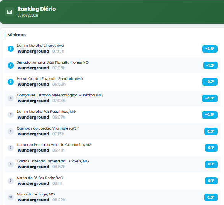Click wunderground tag under Caldas Fazenda Esmeralda

click(x=33, y=167)
